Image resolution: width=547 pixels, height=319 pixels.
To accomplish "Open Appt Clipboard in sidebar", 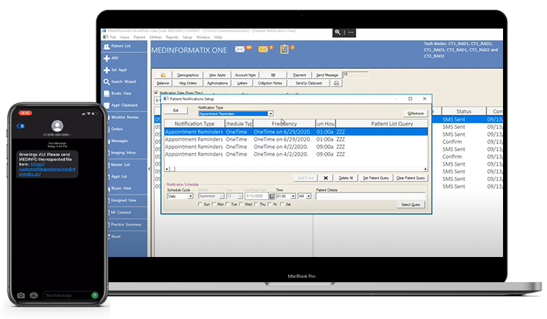I will (121, 105).
